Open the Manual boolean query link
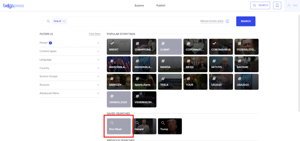Viewport: 300px width, 141px height. pyautogui.click(x=212, y=21)
